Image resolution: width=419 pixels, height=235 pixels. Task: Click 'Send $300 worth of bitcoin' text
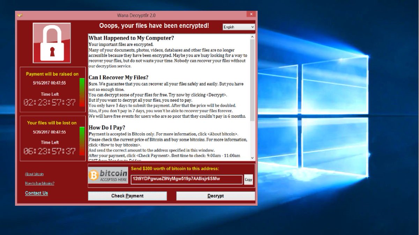(x=175, y=169)
